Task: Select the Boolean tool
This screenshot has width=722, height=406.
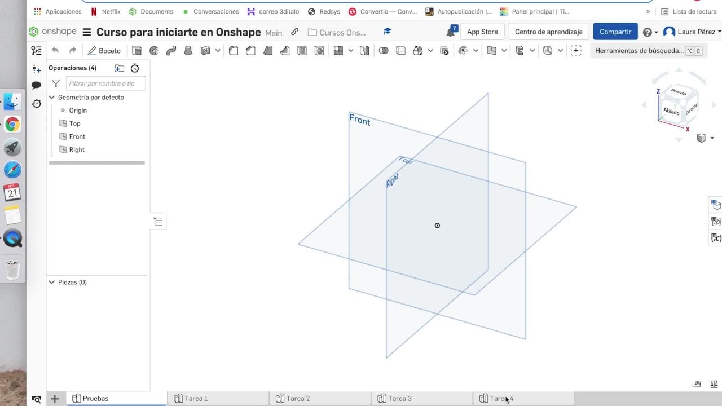Action: (384, 51)
